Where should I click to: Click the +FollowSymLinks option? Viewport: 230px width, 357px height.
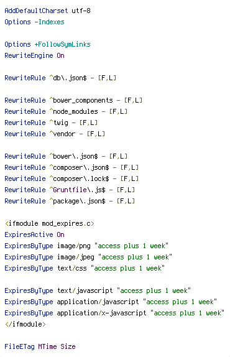coord(62,44)
